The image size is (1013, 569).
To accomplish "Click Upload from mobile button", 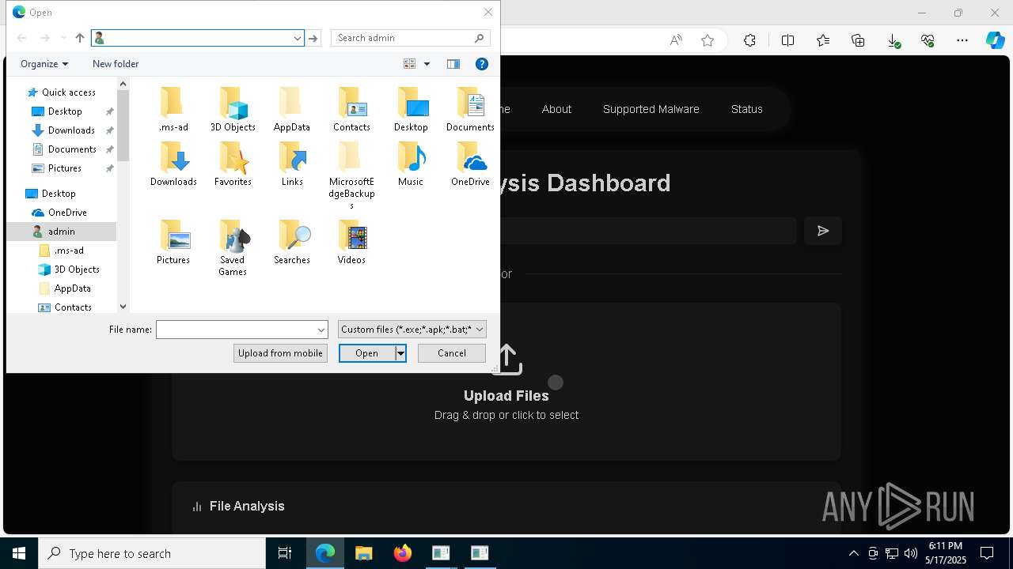I will (280, 353).
